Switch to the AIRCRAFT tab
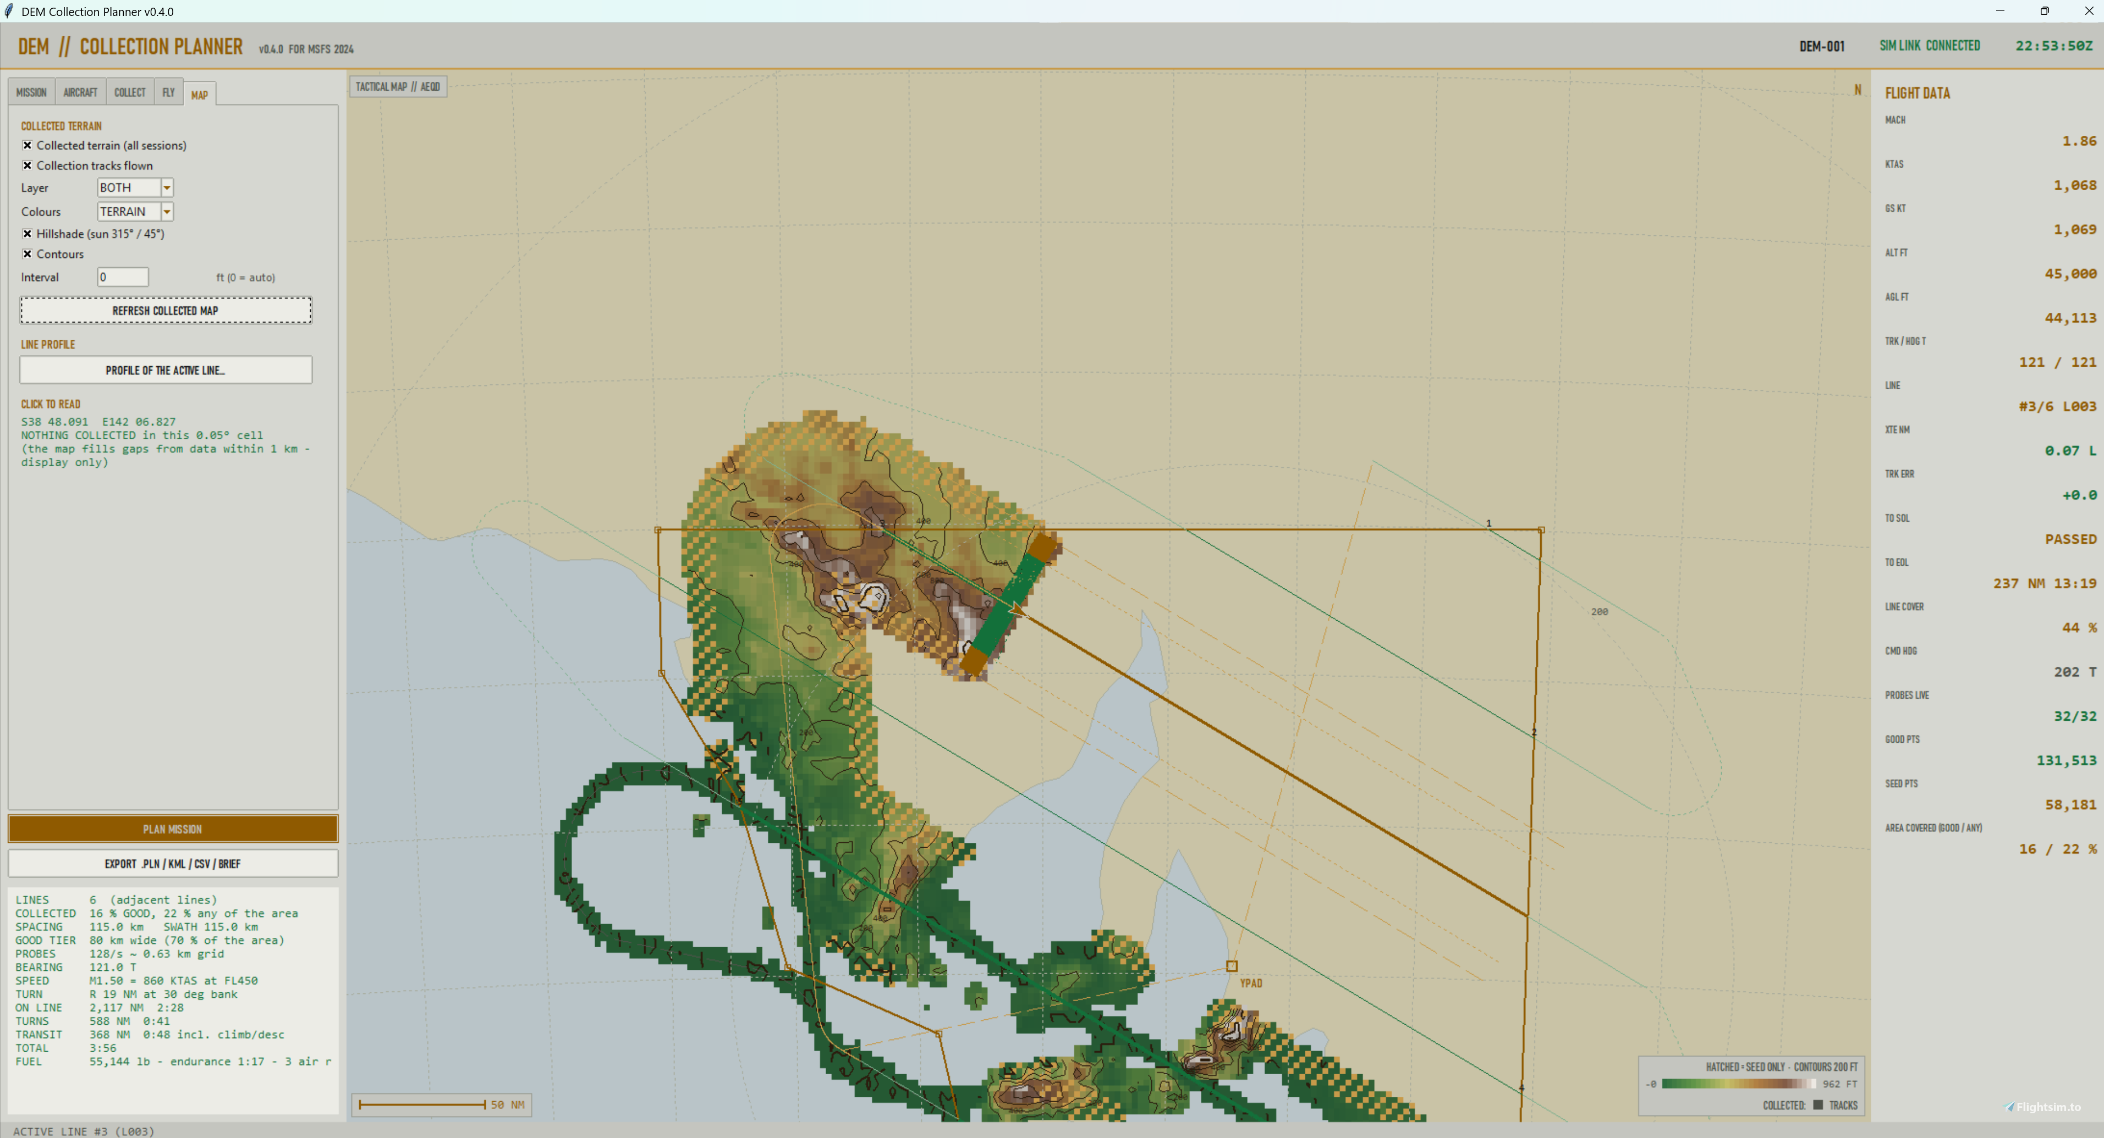Viewport: 2104px width, 1138px height. tap(80, 92)
